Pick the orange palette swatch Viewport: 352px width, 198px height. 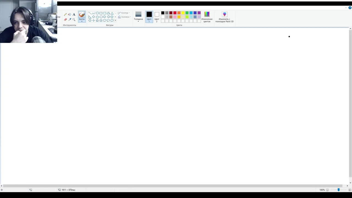179,13
